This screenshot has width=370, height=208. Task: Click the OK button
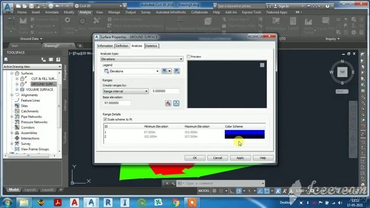click(195, 158)
